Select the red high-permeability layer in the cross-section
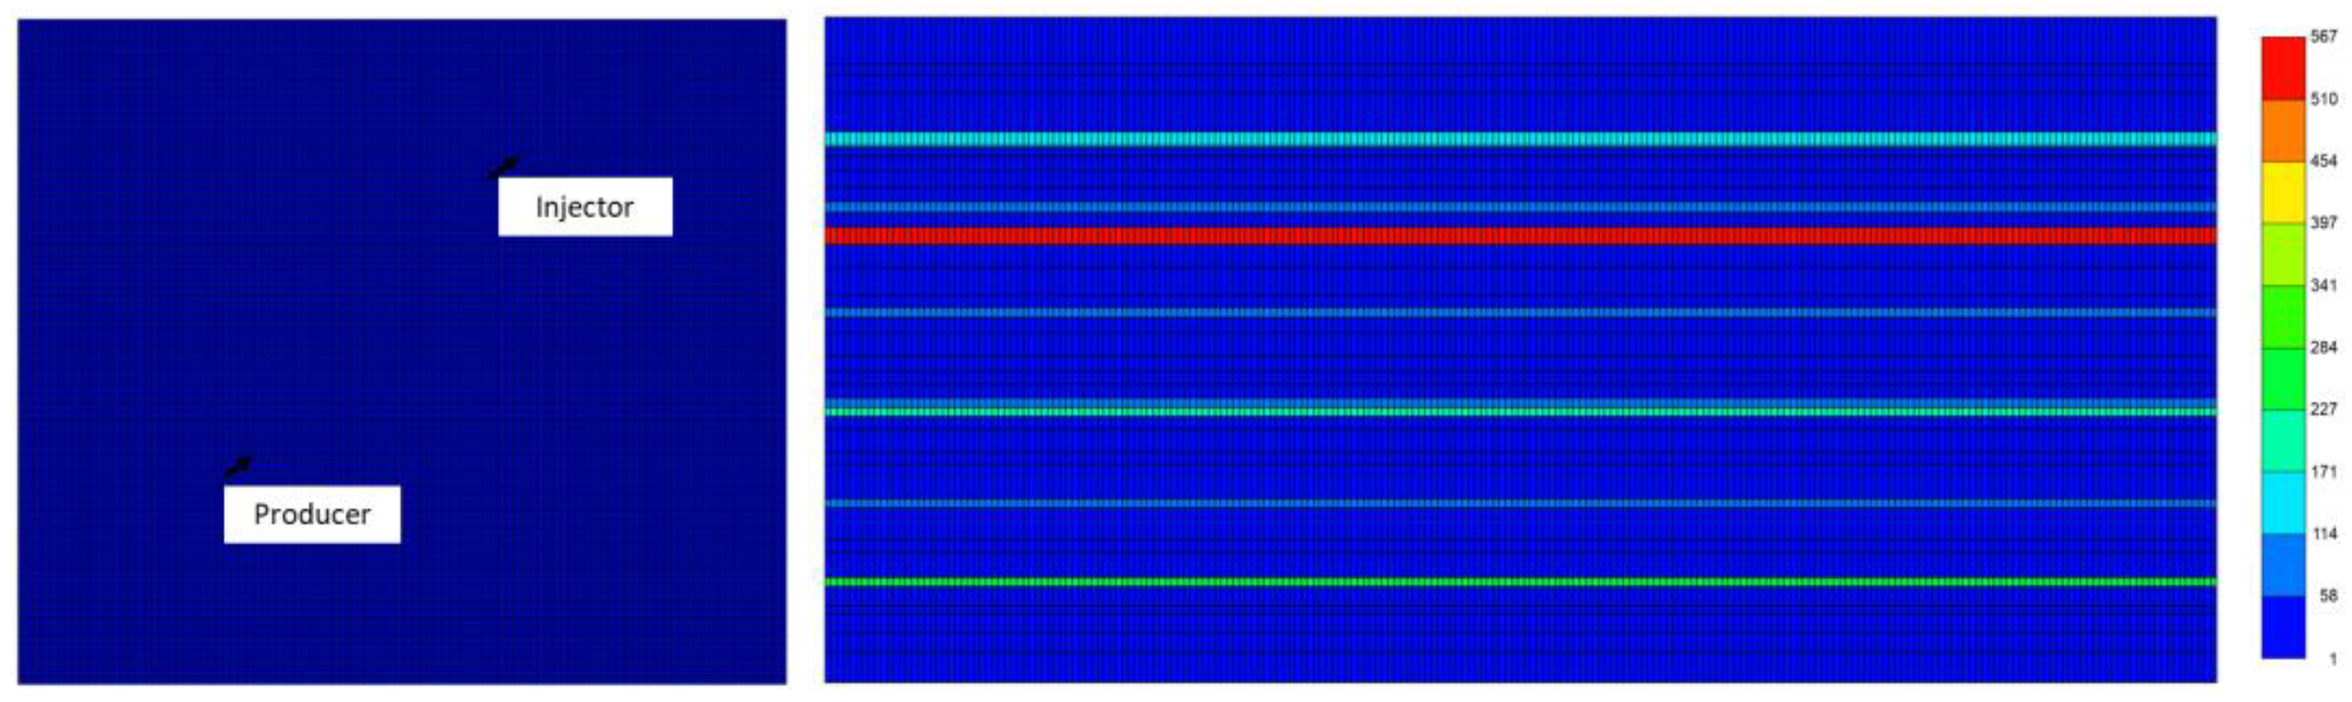This screenshot has height=702, width=2352. 1520,236
